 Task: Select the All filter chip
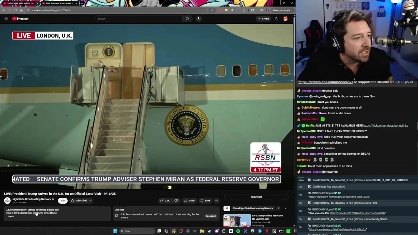click(x=227, y=208)
